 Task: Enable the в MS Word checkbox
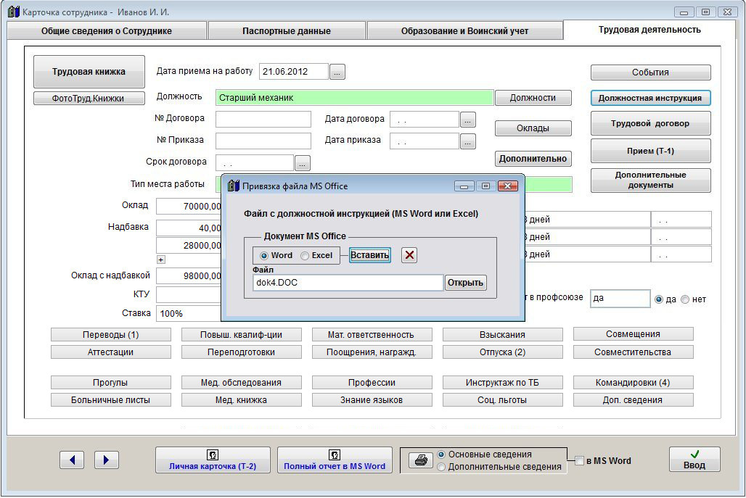tap(579, 460)
